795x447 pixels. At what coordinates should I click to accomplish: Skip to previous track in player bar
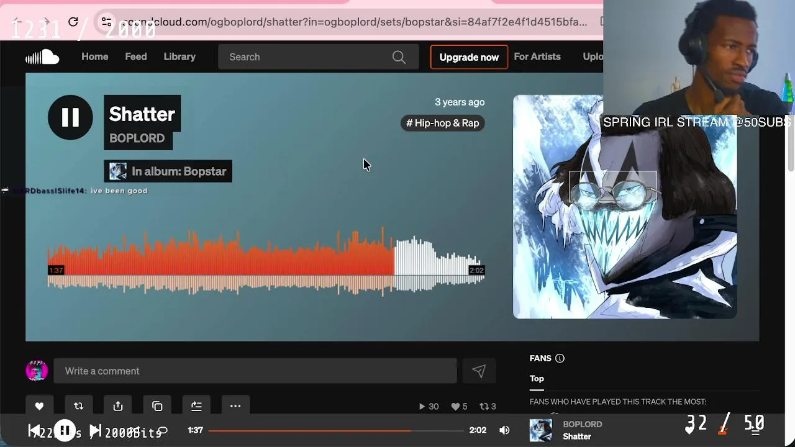[x=35, y=430]
